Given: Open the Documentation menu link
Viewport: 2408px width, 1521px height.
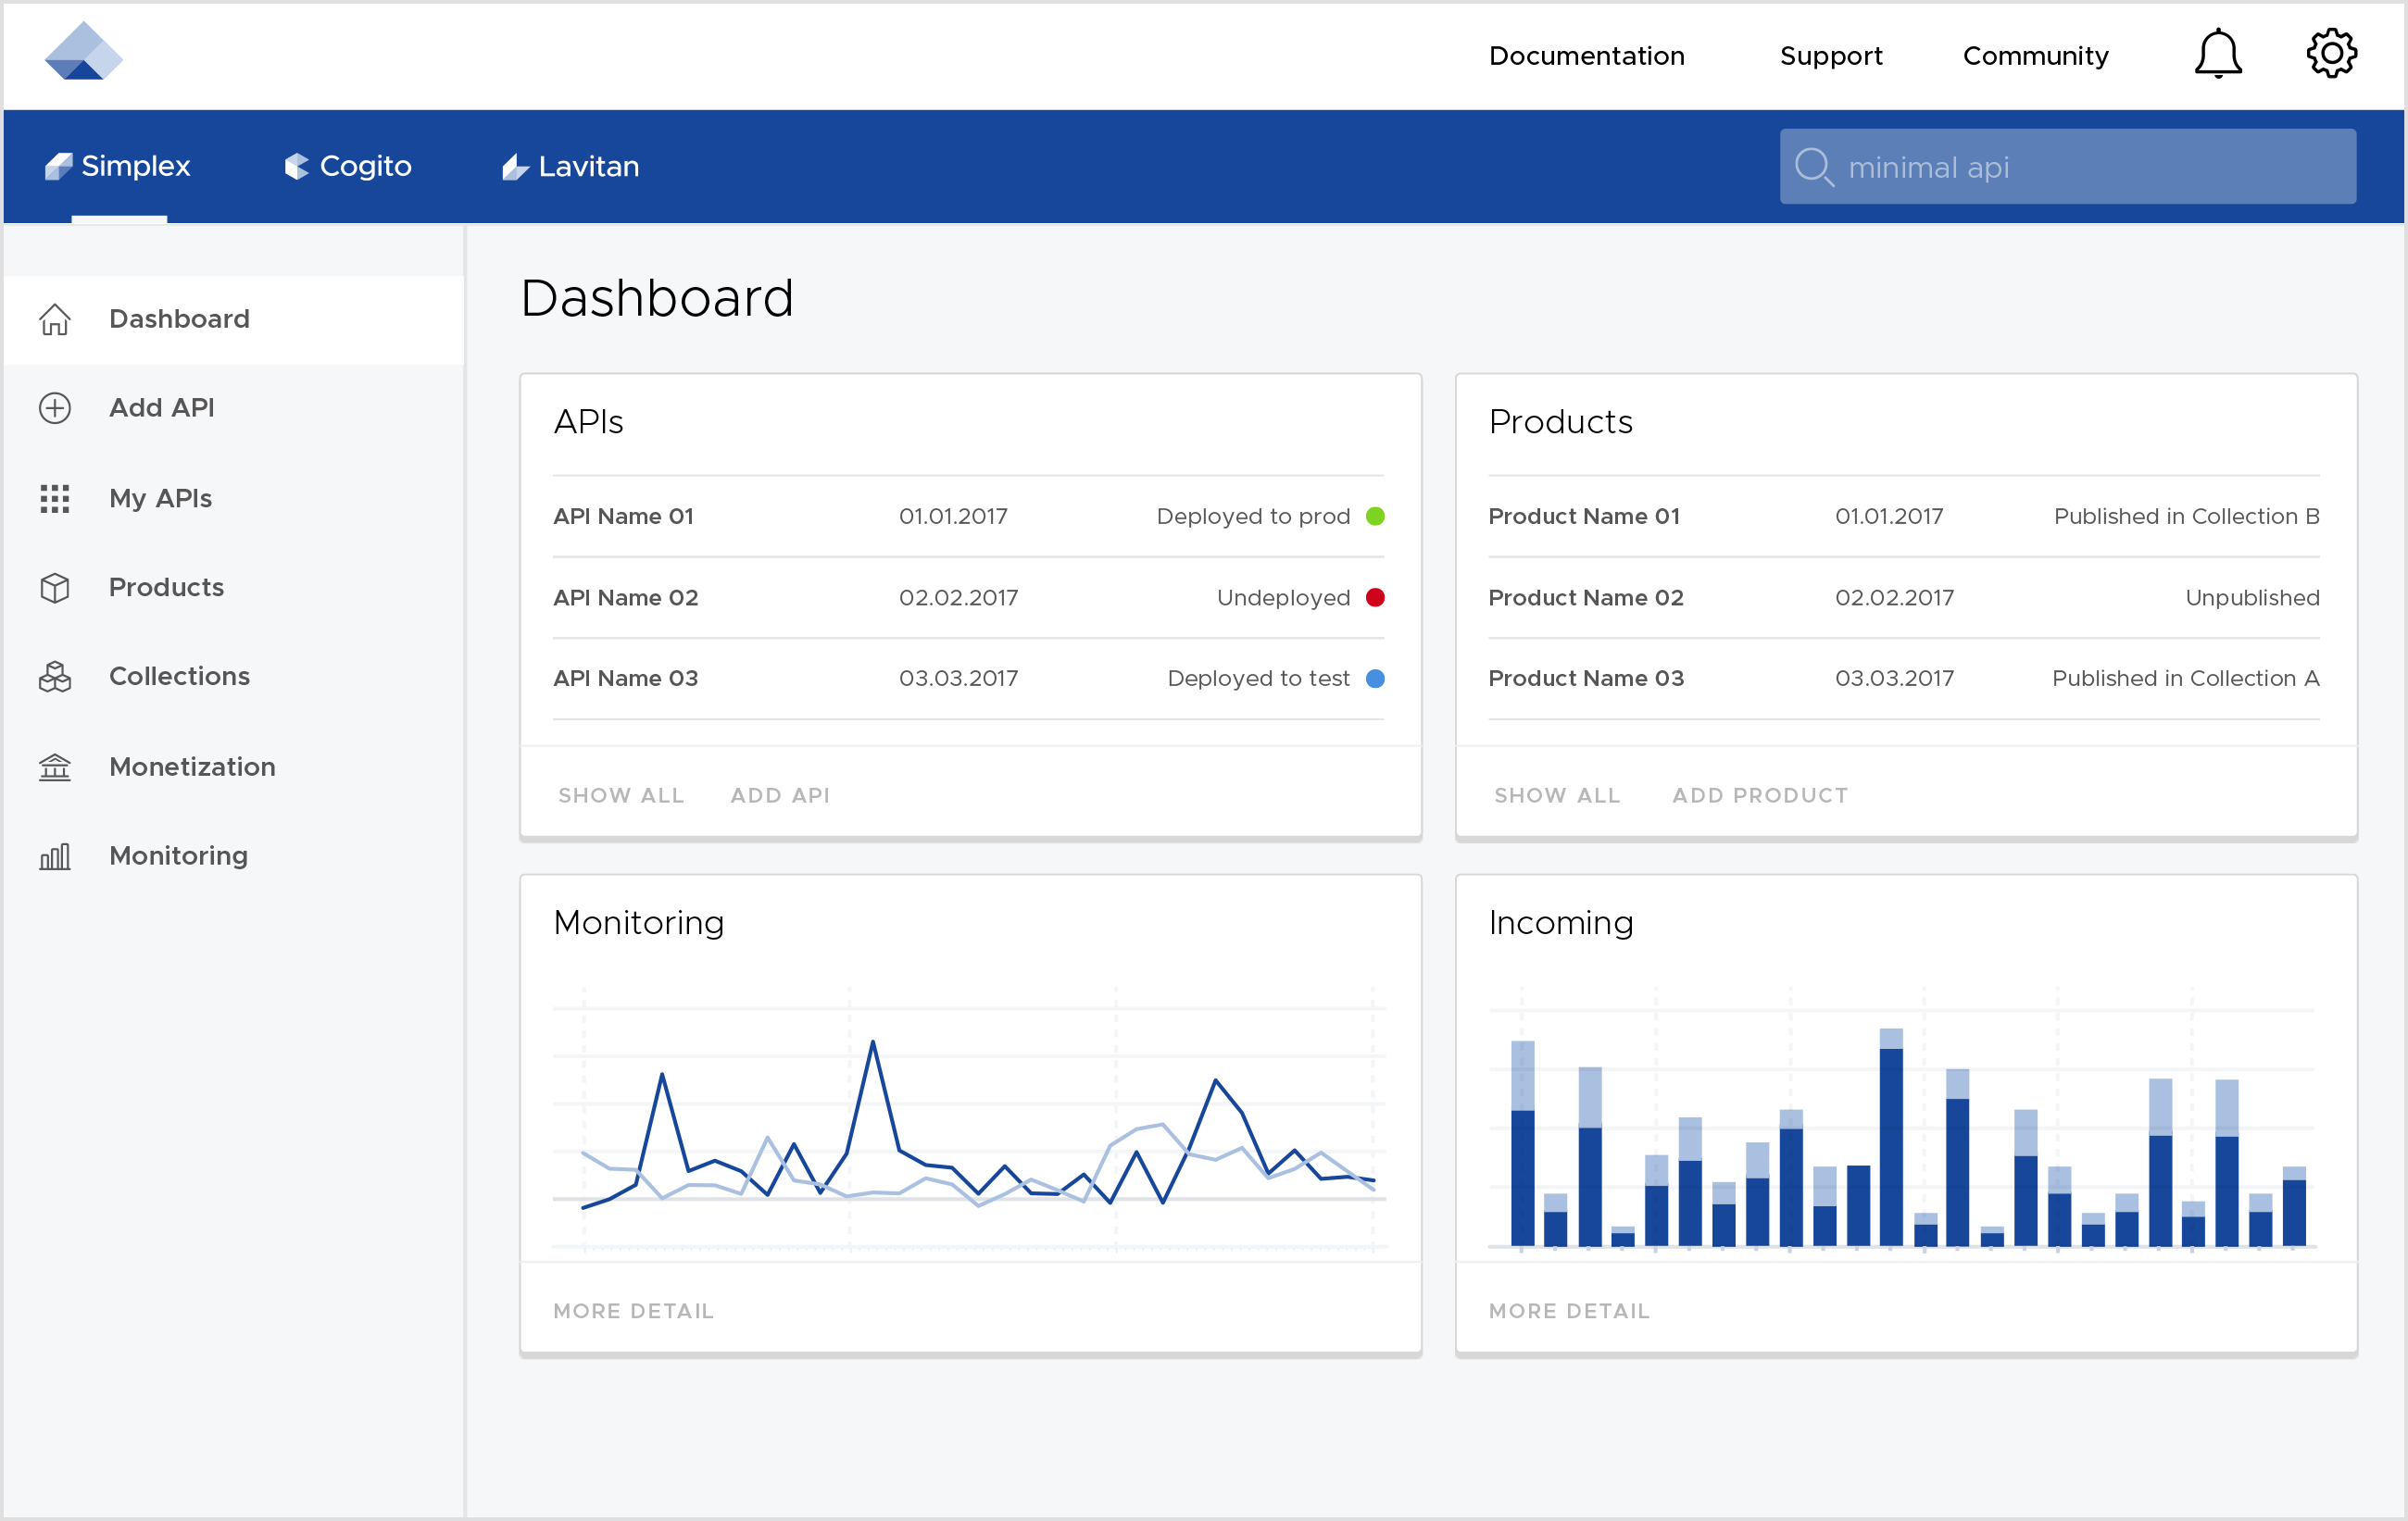Looking at the screenshot, I should pos(1586,56).
